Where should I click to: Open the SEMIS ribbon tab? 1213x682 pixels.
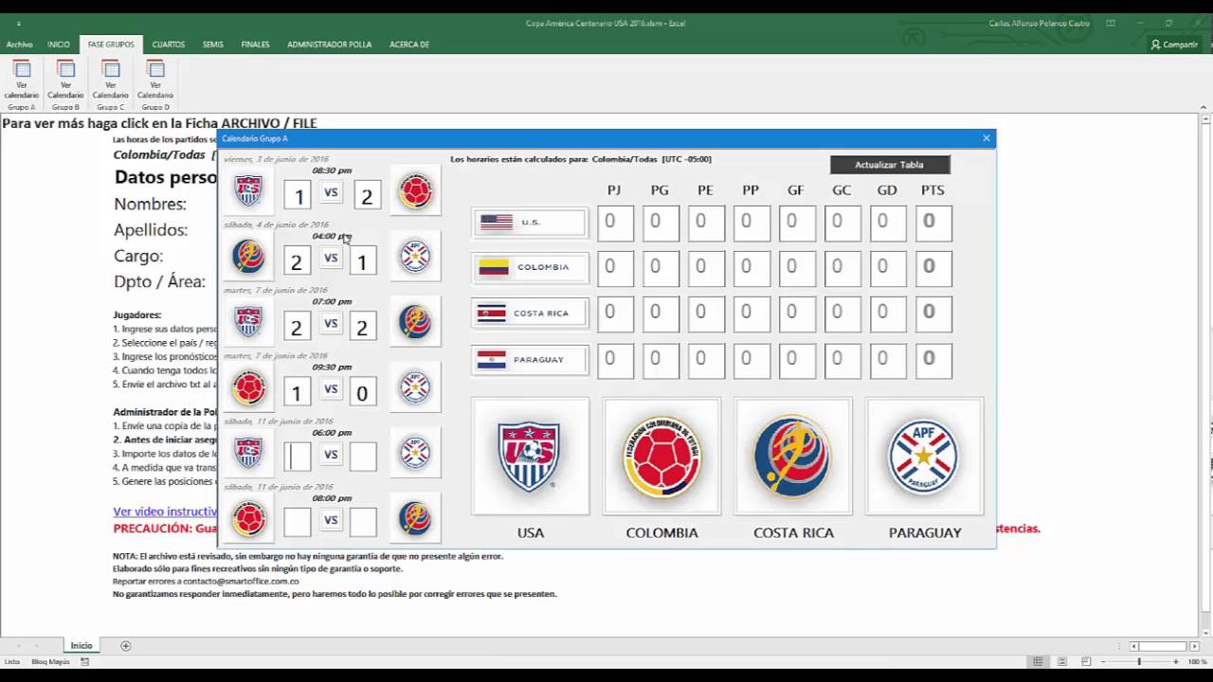tap(213, 45)
